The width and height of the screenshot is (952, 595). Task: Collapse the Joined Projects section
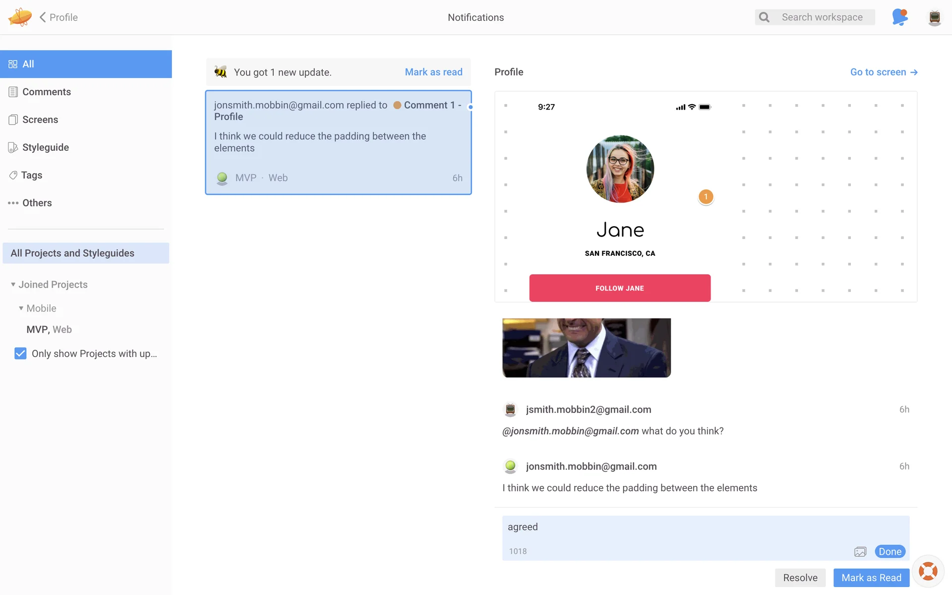13,285
